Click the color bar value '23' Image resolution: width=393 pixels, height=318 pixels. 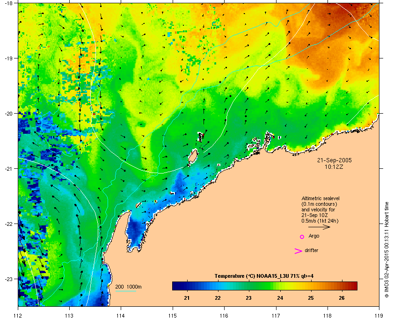(x=248, y=298)
